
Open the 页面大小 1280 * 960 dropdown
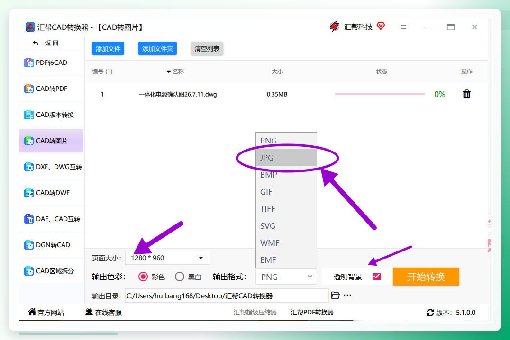167,258
